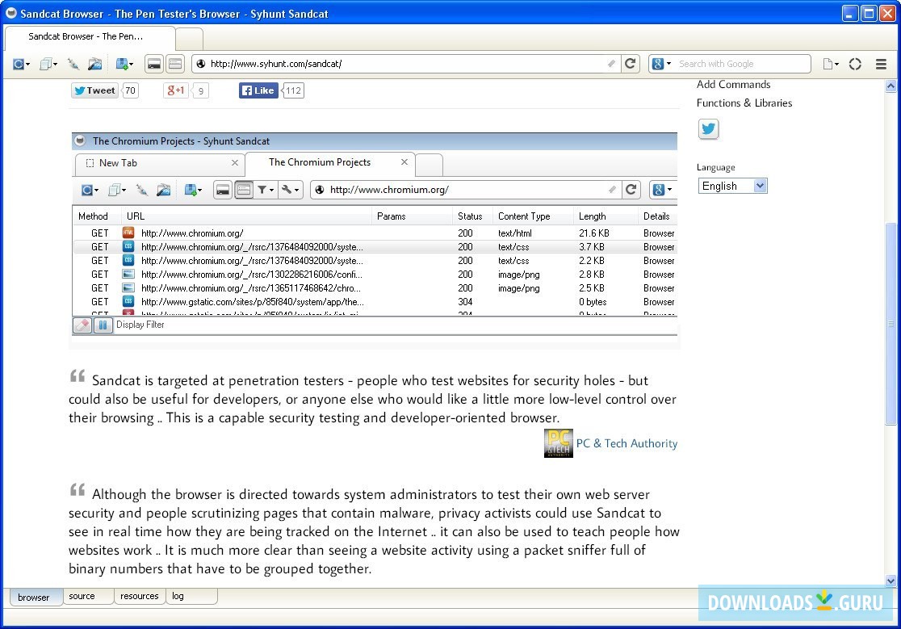Select the image/screenshot capture tool
Screen dimensions: 901x629
tap(97, 63)
